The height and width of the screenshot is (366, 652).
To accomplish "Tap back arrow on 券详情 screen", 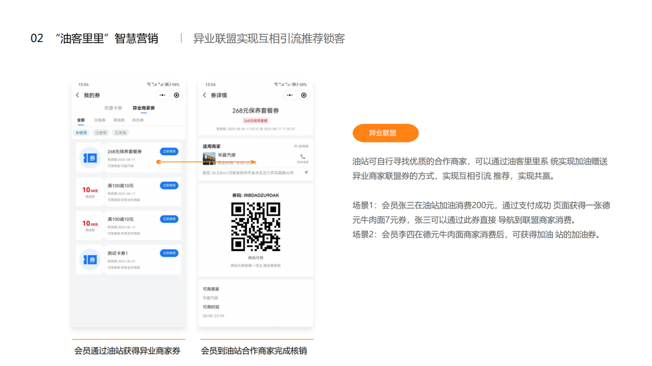I will [x=204, y=95].
